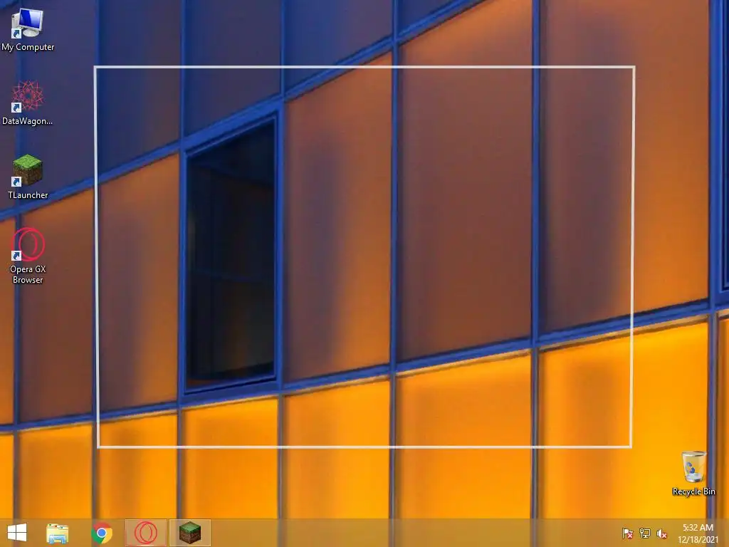Click the muted volume tray icon

click(x=662, y=533)
